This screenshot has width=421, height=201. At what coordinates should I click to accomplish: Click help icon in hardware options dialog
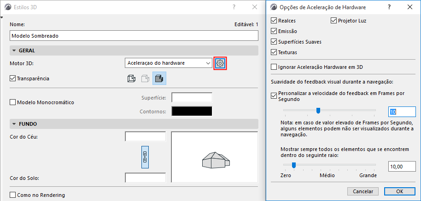point(390,7)
